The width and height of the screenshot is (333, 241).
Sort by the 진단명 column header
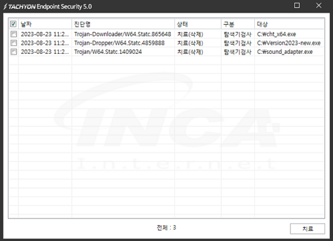click(x=123, y=24)
